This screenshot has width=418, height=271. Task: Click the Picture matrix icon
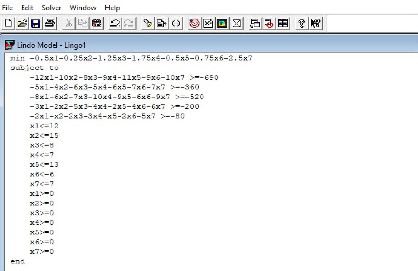click(x=222, y=23)
